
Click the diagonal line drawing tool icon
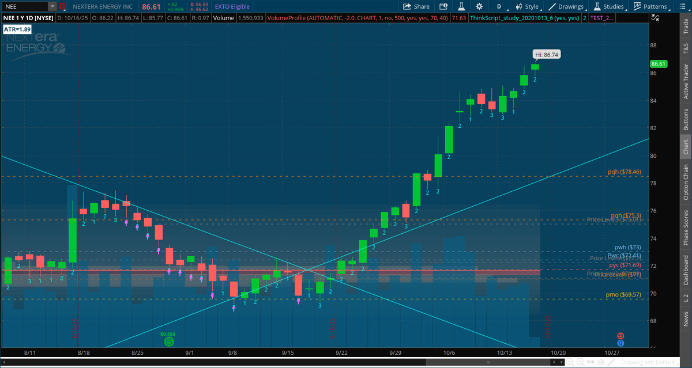[x=611, y=362]
